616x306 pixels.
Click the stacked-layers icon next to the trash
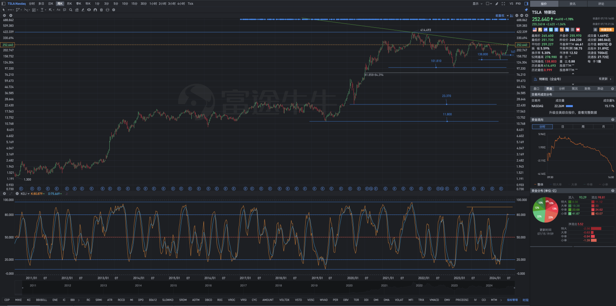coord(107,10)
